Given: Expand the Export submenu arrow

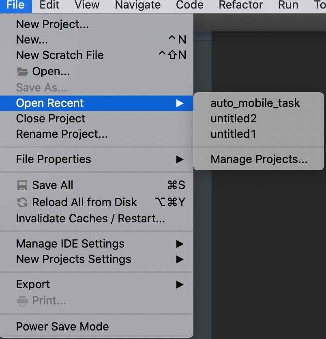Looking at the screenshot, I should click(180, 285).
